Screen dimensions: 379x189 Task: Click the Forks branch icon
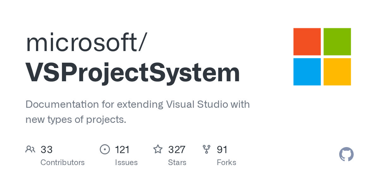point(207,149)
